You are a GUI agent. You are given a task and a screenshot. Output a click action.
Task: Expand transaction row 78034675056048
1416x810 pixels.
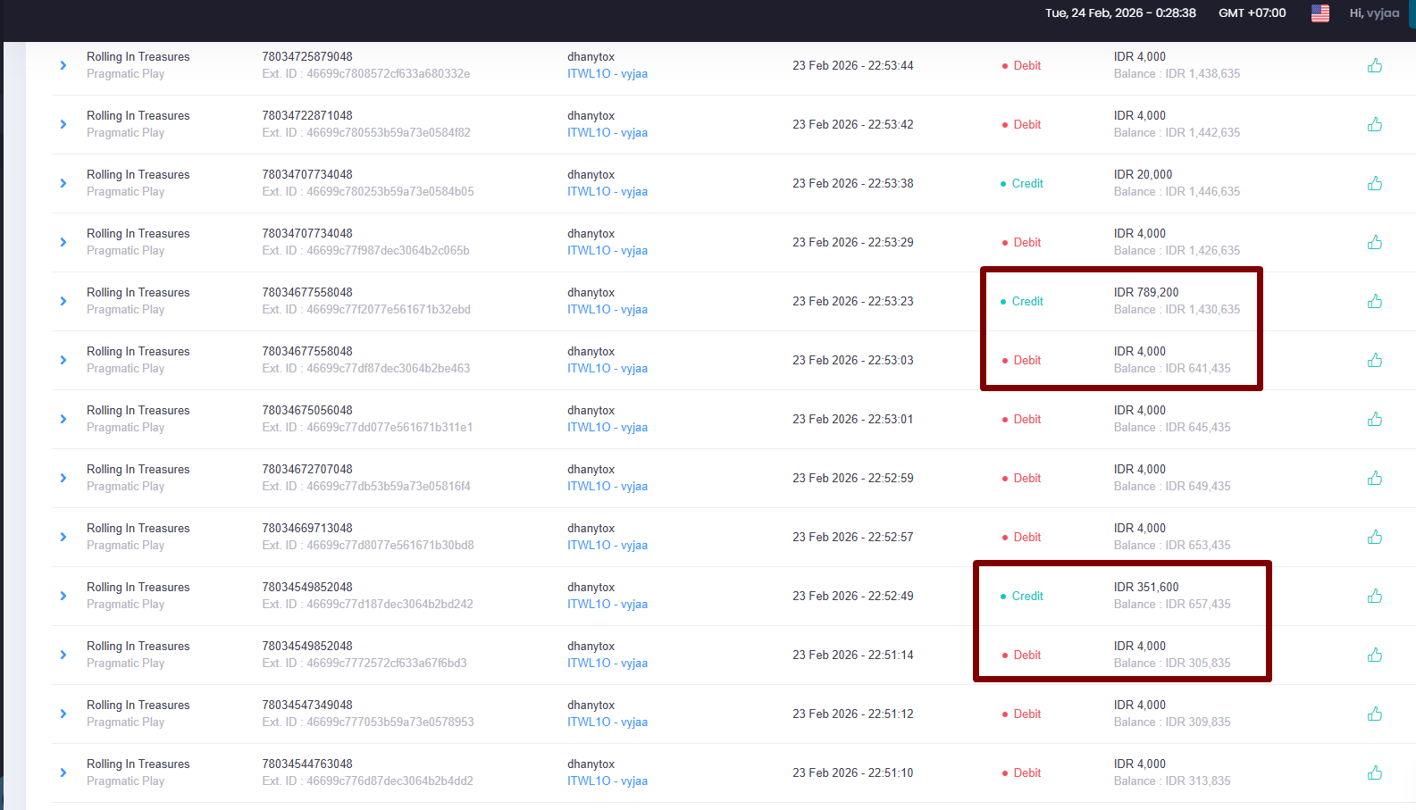[x=63, y=419]
